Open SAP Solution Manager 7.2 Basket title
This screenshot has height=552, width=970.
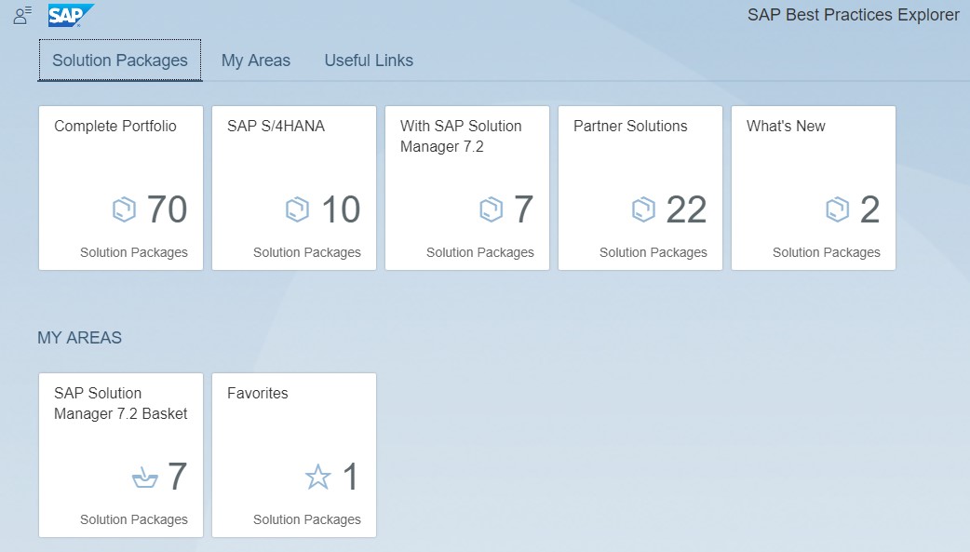coord(121,403)
